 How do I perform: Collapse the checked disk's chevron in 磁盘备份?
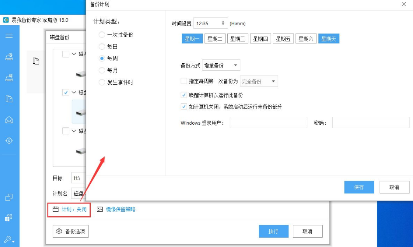[74, 92]
